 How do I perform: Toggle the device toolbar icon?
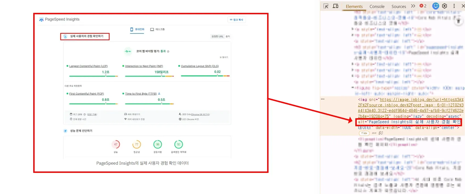pyautogui.click(x=336, y=6)
